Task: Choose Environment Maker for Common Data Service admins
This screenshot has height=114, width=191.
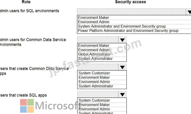Action: 102,45
